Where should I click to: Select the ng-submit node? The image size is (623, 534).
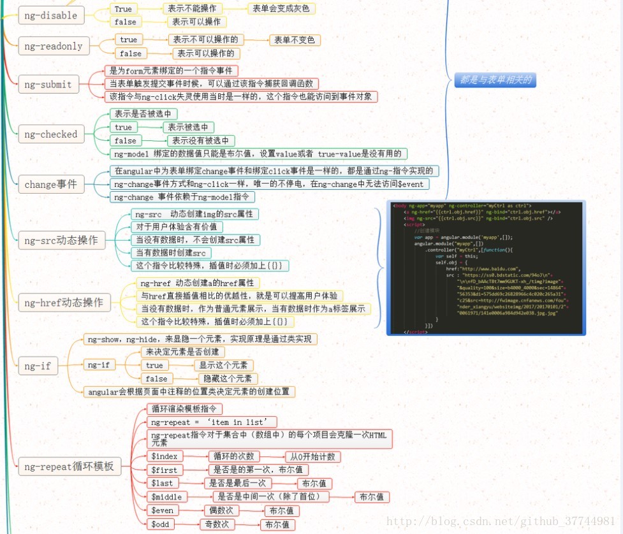[48, 84]
